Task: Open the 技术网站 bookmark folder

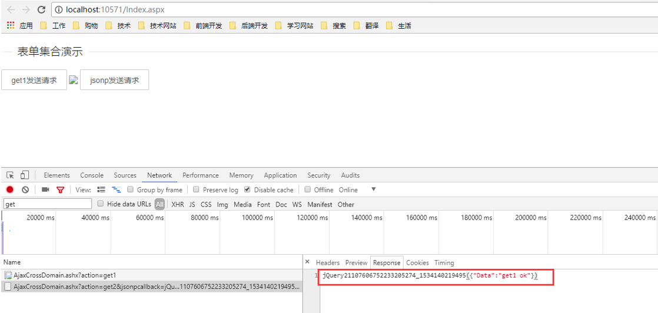Action: 157,26
